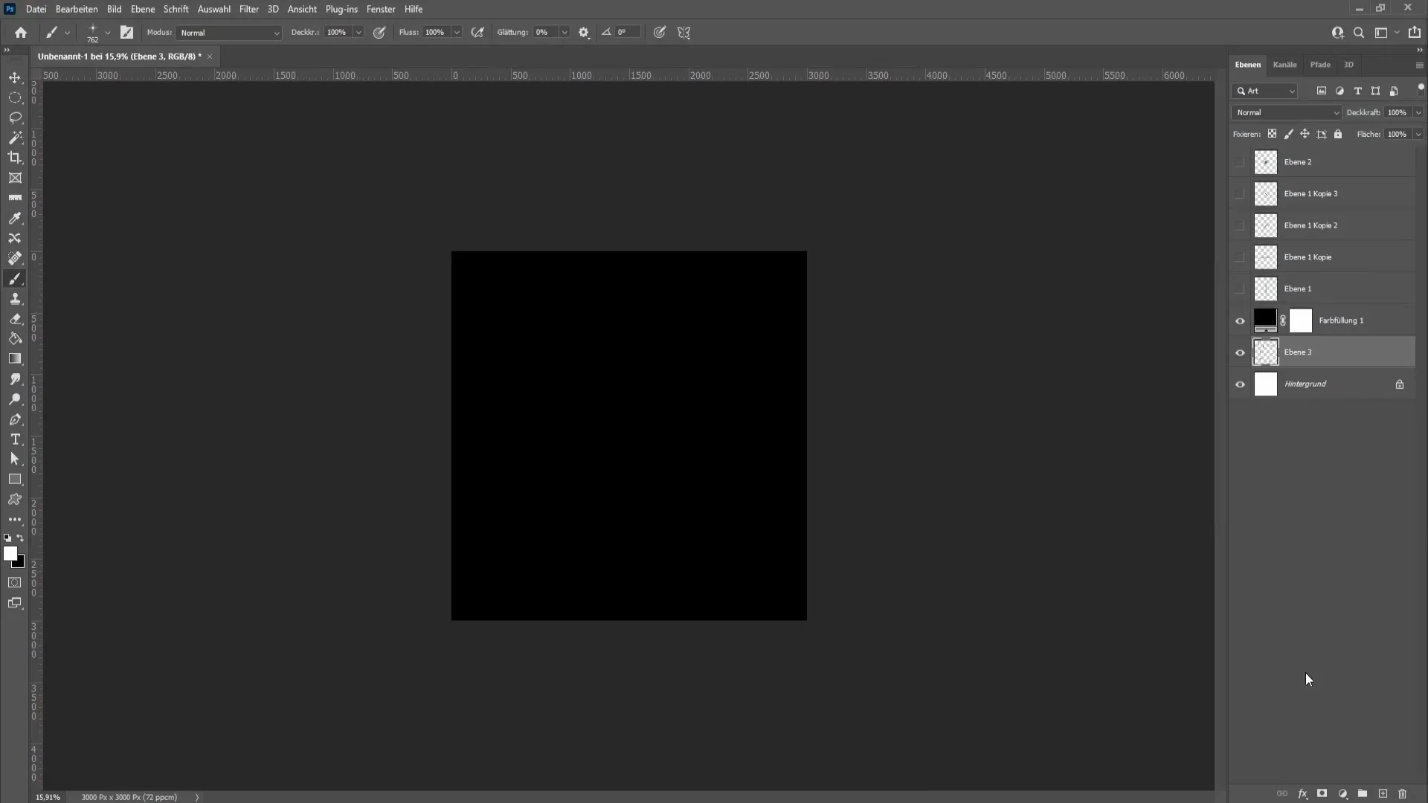
Task: Select the Healing Brush tool
Action: coord(15,258)
